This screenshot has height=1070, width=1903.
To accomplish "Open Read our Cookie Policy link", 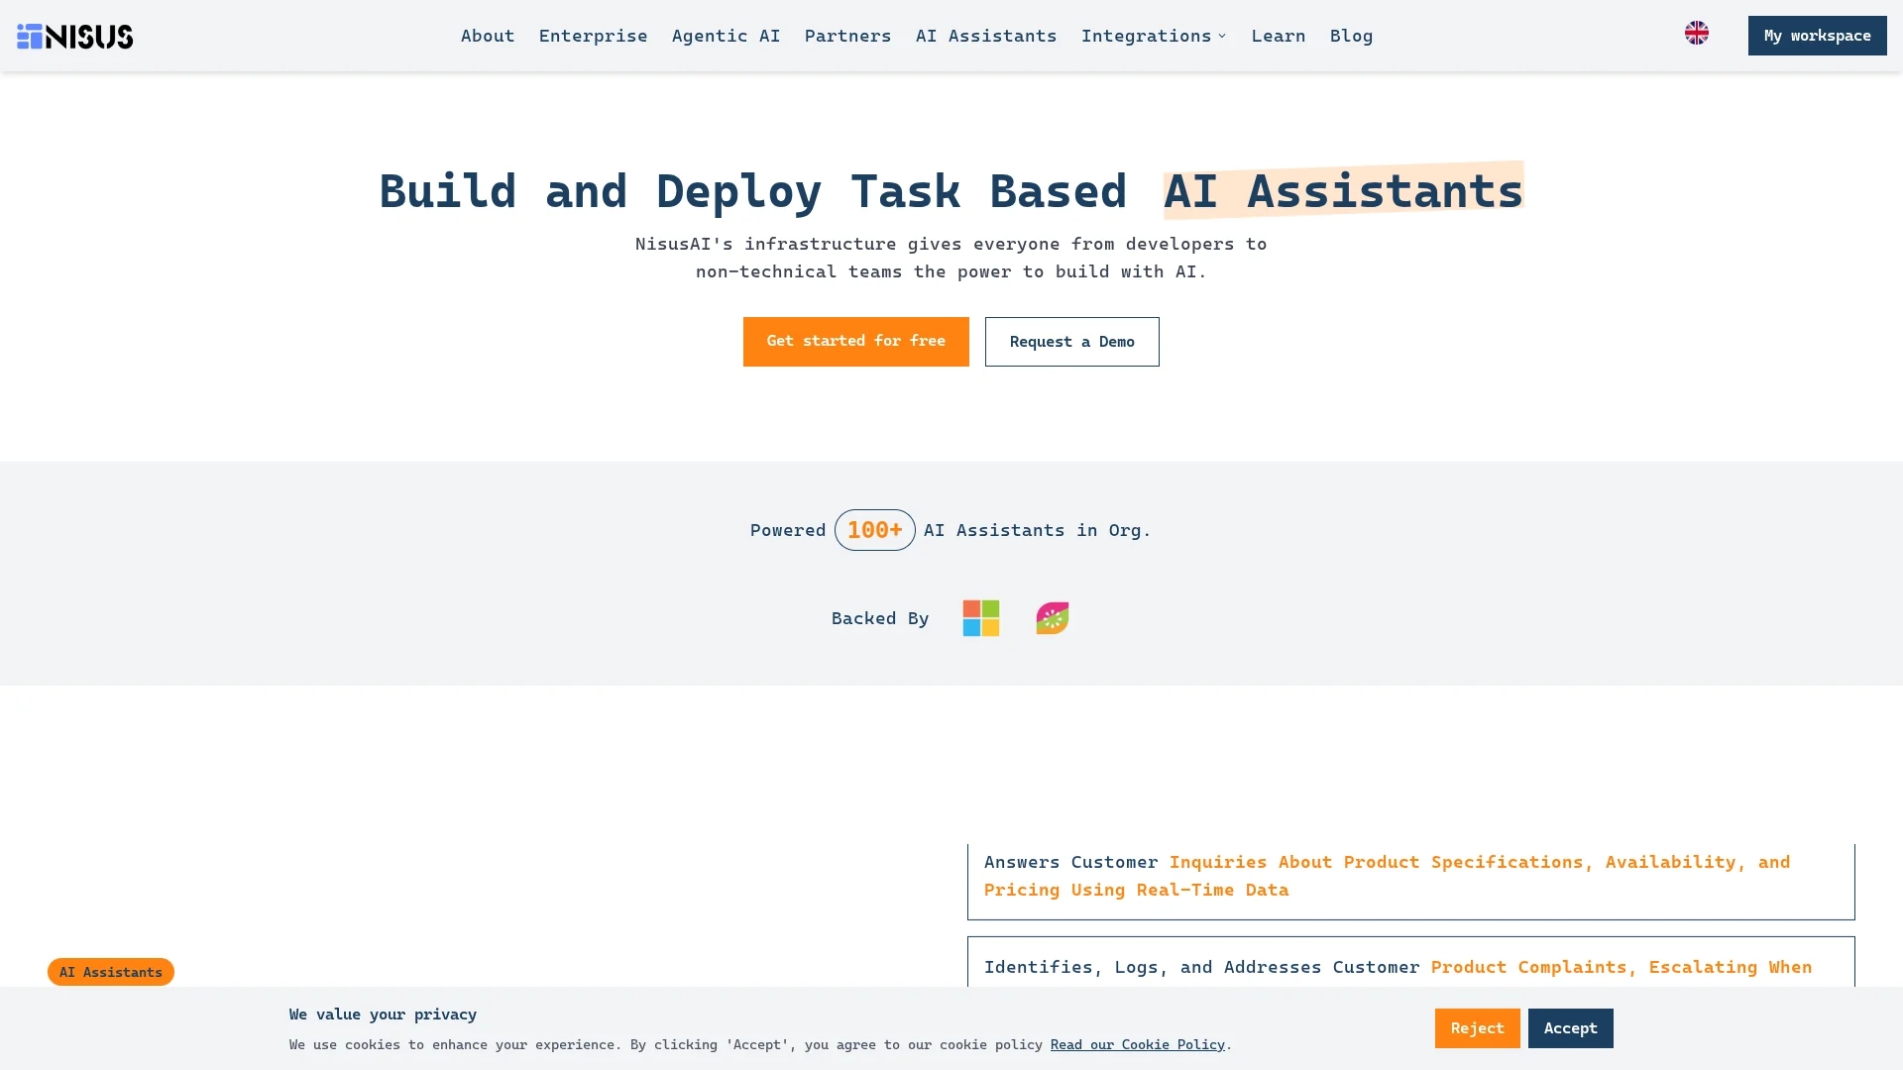I will pos(1138,1044).
